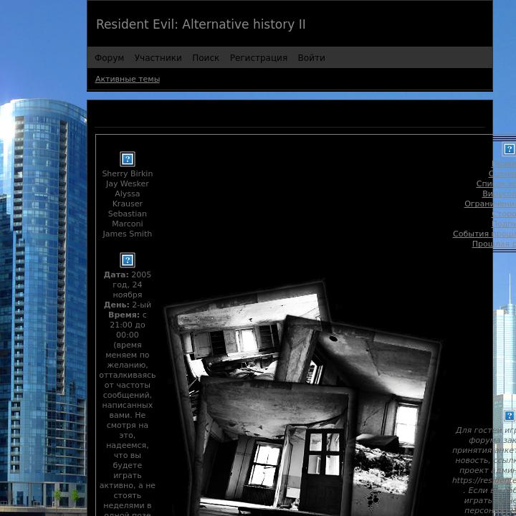Image resolution: width=516 pixels, height=516 pixels.
Task: Select Войти to log in
Action: pyautogui.click(x=311, y=58)
